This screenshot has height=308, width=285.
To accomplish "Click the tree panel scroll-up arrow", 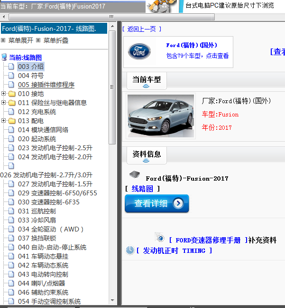I will click(112, 26).
